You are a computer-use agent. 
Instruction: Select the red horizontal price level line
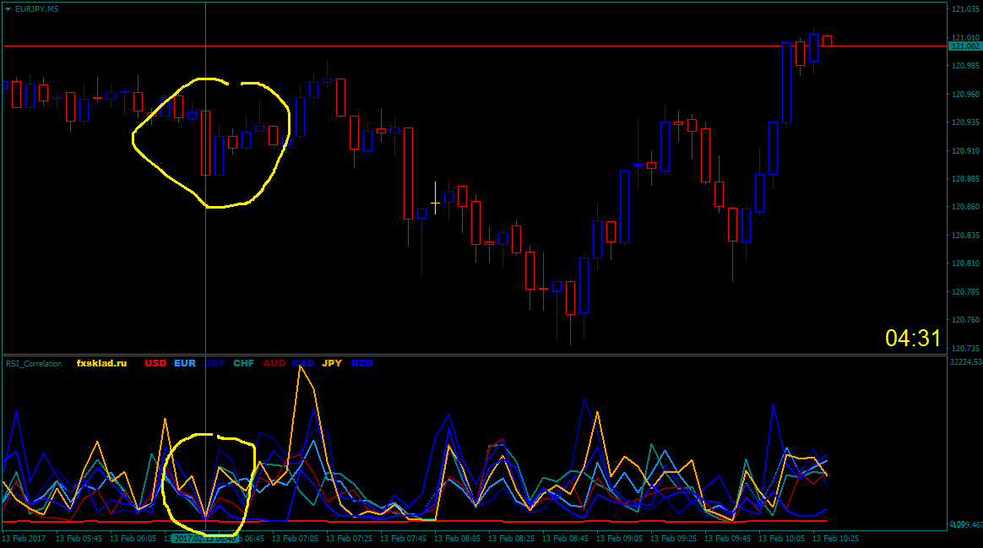pyautogui.click(x=475, y=46)
